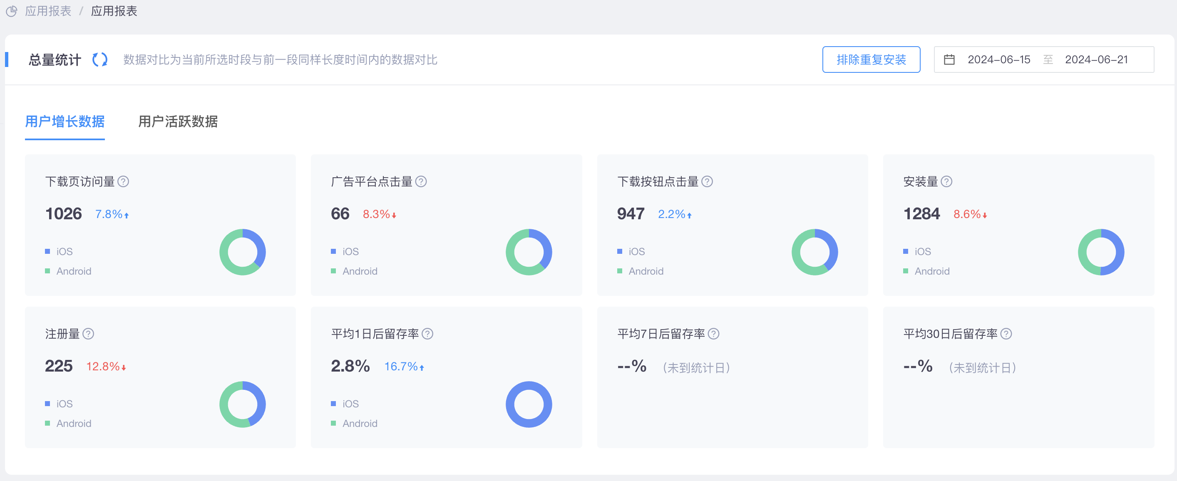
Task: Toggle Android legend in 下载按钮点击量 card
Action: [x=640, y=271]
